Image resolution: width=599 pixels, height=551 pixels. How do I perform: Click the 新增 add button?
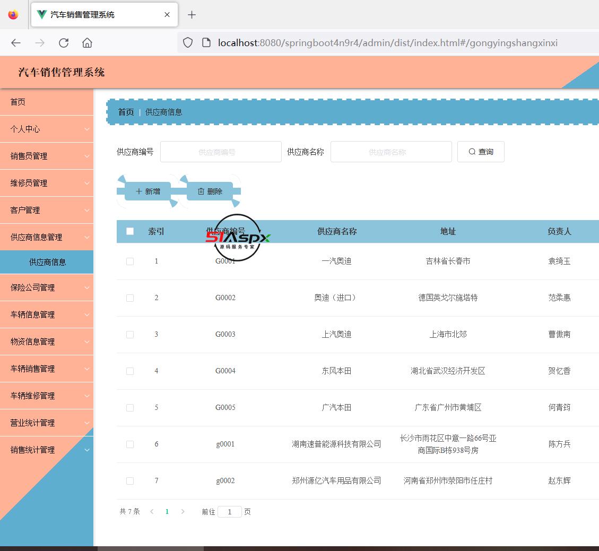148,191
